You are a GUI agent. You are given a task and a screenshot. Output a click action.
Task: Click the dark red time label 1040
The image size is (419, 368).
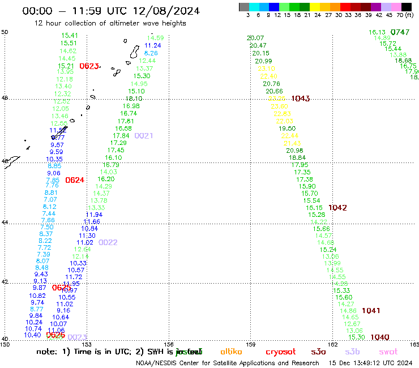click(380, 337)
